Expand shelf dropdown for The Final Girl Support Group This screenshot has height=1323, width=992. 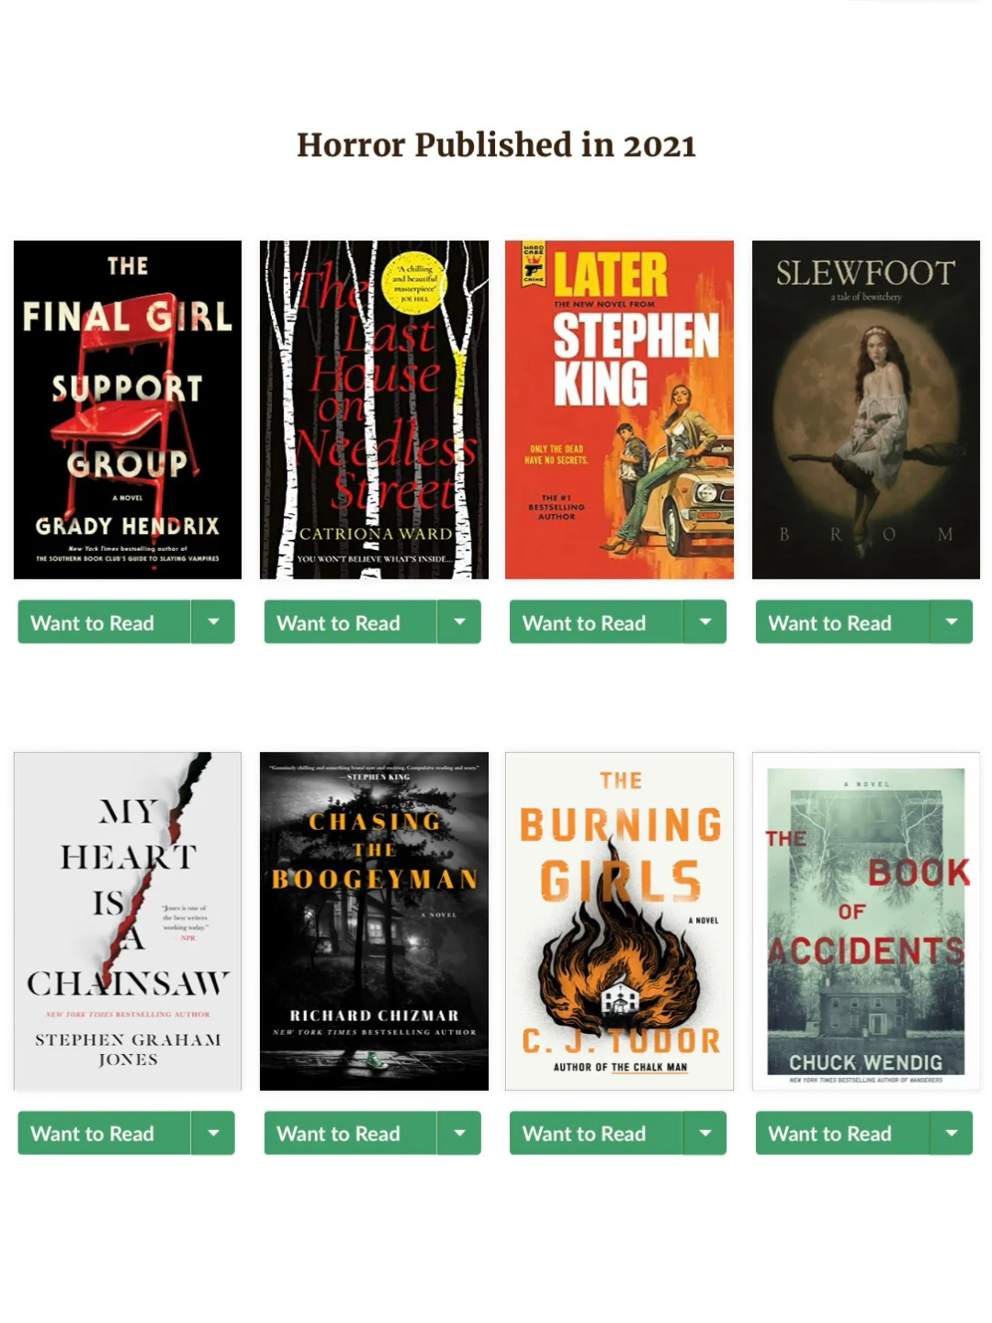pos(213,622)
